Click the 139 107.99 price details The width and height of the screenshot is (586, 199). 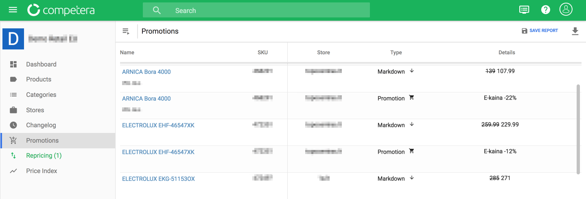pos(500,71)
